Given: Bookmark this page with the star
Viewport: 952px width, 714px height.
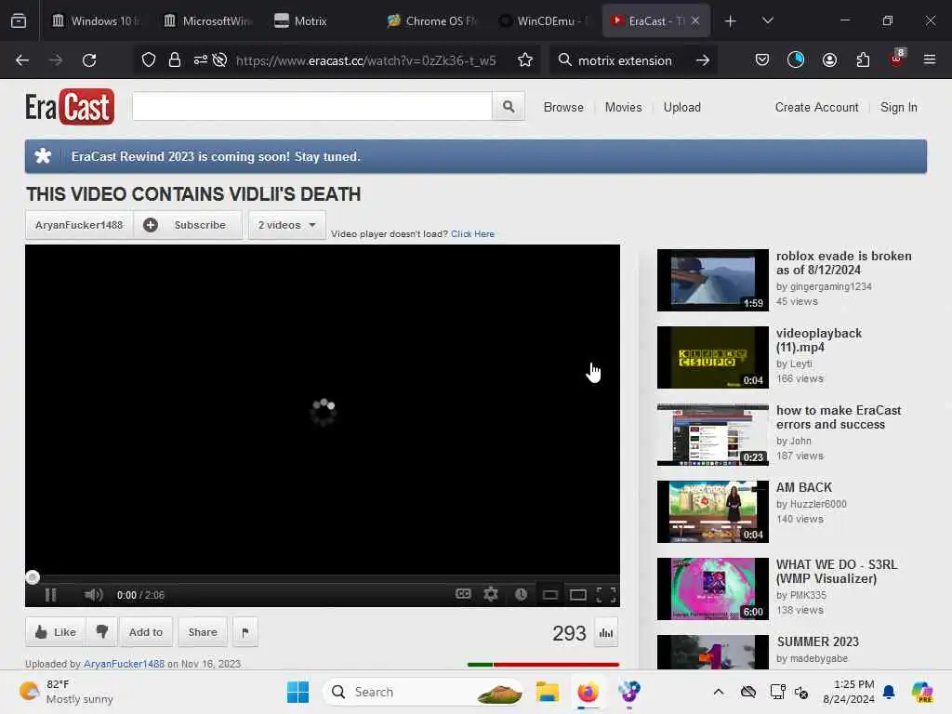Looking at the screenshot, I should point(525,59).
